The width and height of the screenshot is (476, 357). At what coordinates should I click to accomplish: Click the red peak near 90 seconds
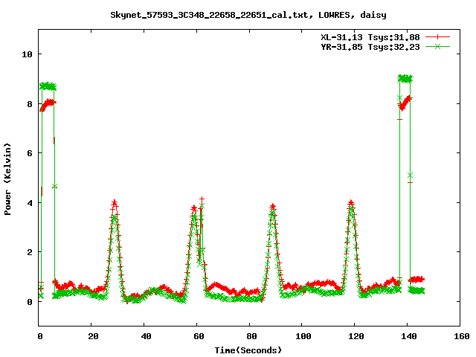273,207
